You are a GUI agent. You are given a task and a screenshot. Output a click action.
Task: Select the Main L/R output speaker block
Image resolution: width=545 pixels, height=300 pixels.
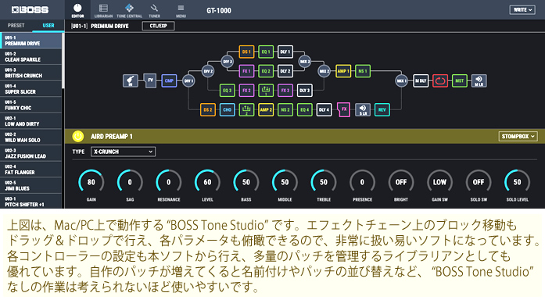point(479,81)
